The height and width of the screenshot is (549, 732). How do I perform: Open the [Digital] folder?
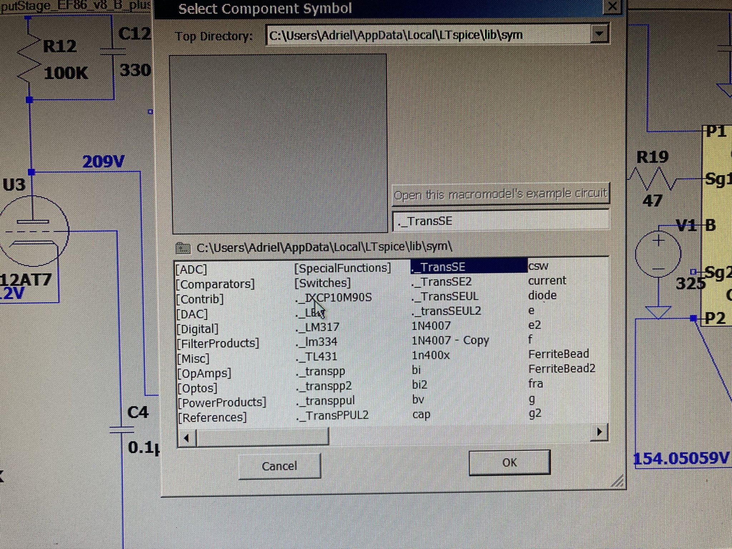coord(197,329)
